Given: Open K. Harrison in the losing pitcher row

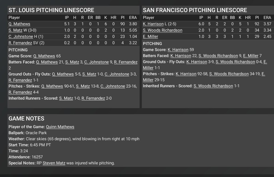Looking at the screenshot, I should (x=153, y=24).
